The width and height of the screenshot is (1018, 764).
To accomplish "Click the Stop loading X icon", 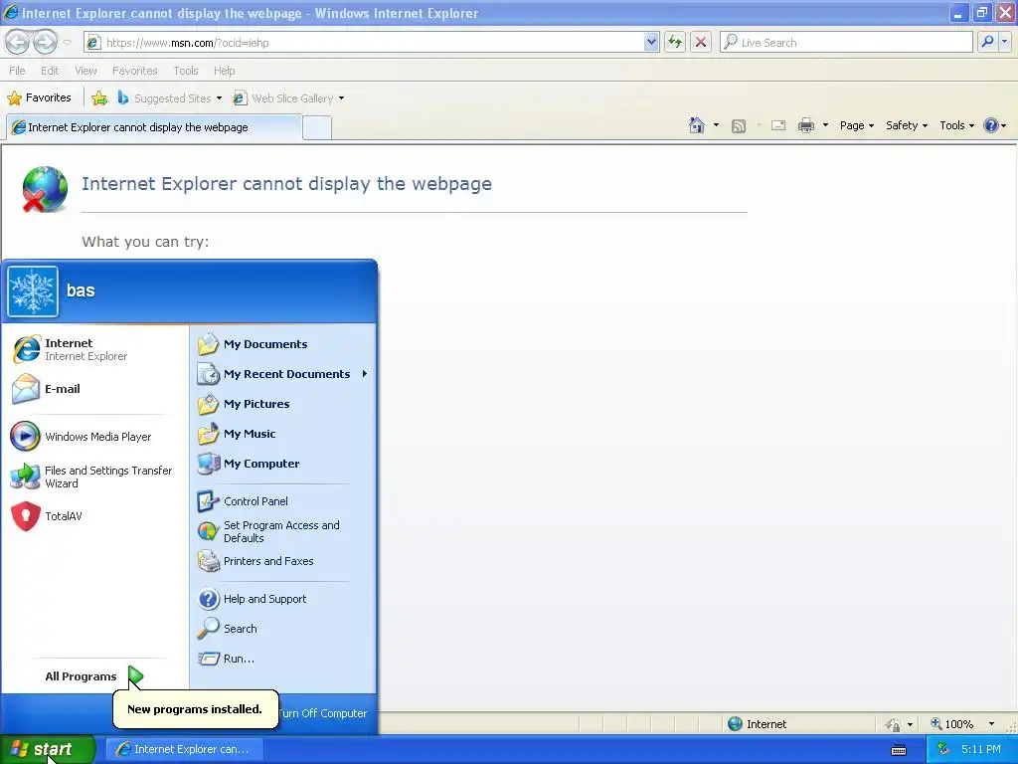I will pyautogui.click(x=701, y=42).
